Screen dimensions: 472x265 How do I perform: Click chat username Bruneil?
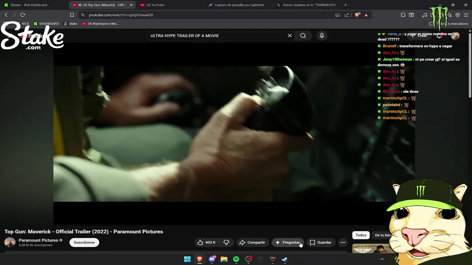[389, 46]
